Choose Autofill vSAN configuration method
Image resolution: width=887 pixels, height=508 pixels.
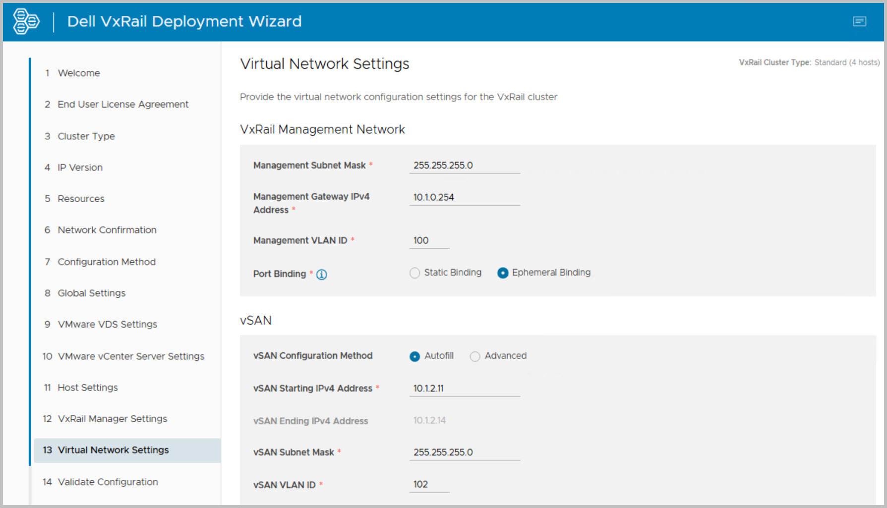click(415, 356)
